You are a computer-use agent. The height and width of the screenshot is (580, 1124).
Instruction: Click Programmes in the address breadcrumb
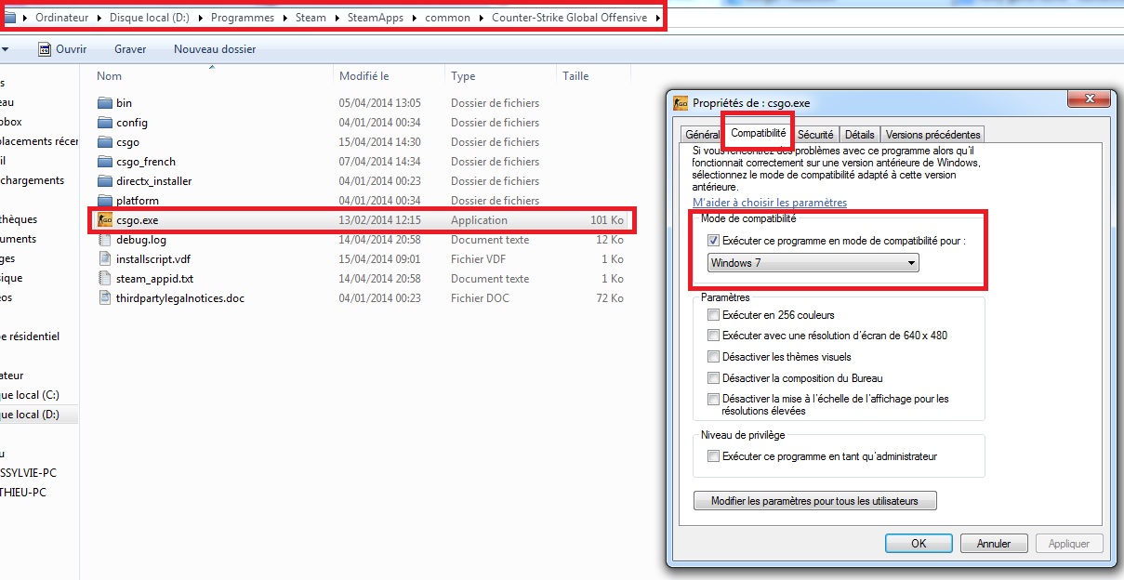click(x=243, y=18)
